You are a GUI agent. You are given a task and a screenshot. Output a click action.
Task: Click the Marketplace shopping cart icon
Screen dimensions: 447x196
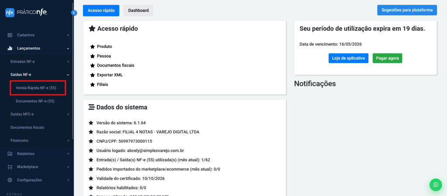pyautogui.click(x=10, y=167)
